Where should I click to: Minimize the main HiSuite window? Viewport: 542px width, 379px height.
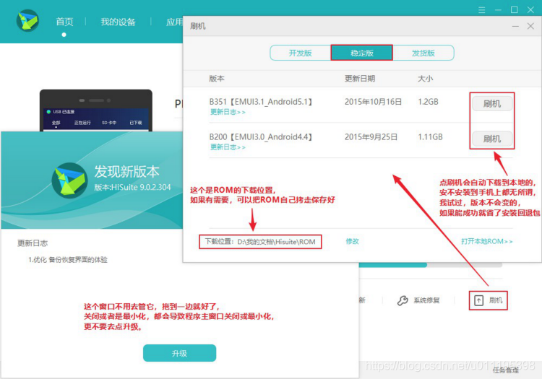click(498, 9)
